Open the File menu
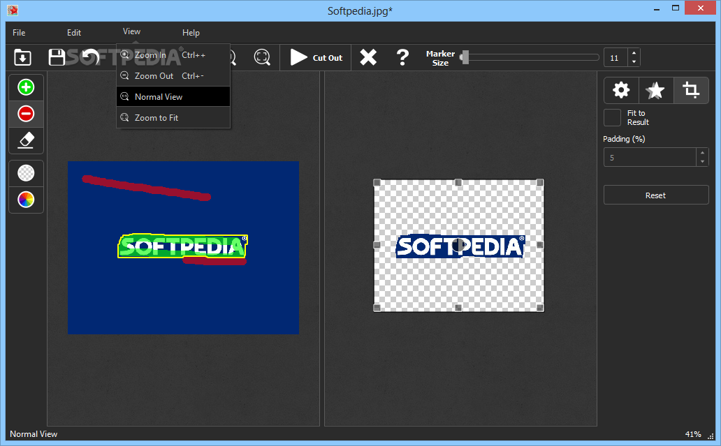 (19, 33)
